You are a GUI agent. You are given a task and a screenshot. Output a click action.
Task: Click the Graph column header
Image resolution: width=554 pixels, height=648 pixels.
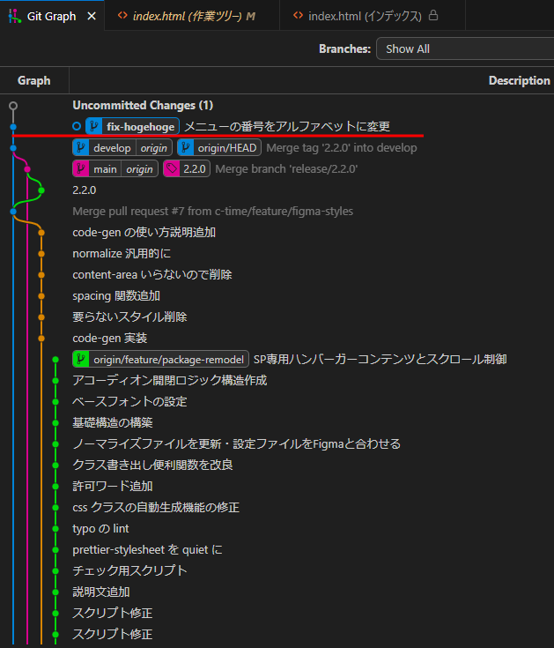click(34, 80)
